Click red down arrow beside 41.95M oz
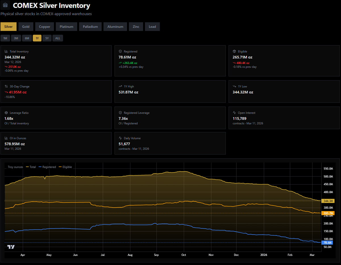The height and width of the screenshot is (265, 341). (x=7, y=92)
